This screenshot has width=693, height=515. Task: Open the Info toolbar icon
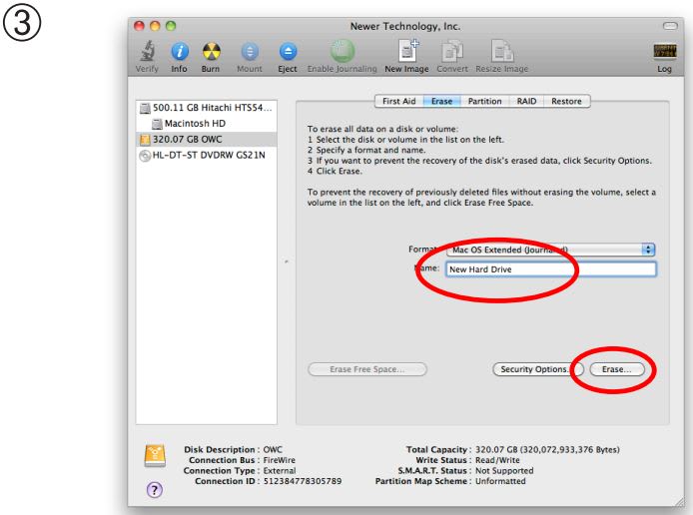[x=180, y=52]
